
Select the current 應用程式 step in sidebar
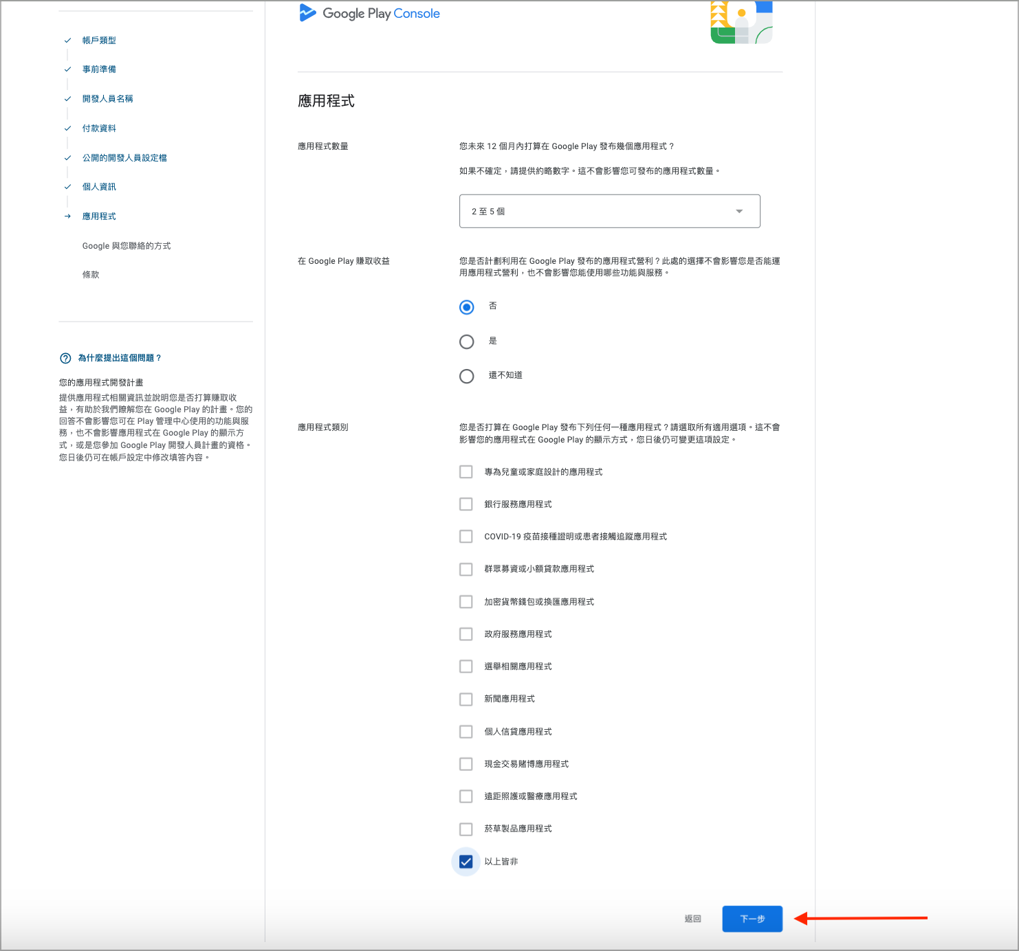(x=99, y=216)
